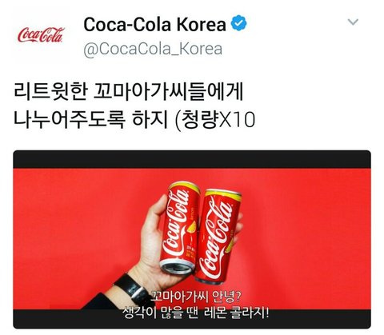Click the subtitle 생각이 많을 땐 레몬 콜라지!

195,313
